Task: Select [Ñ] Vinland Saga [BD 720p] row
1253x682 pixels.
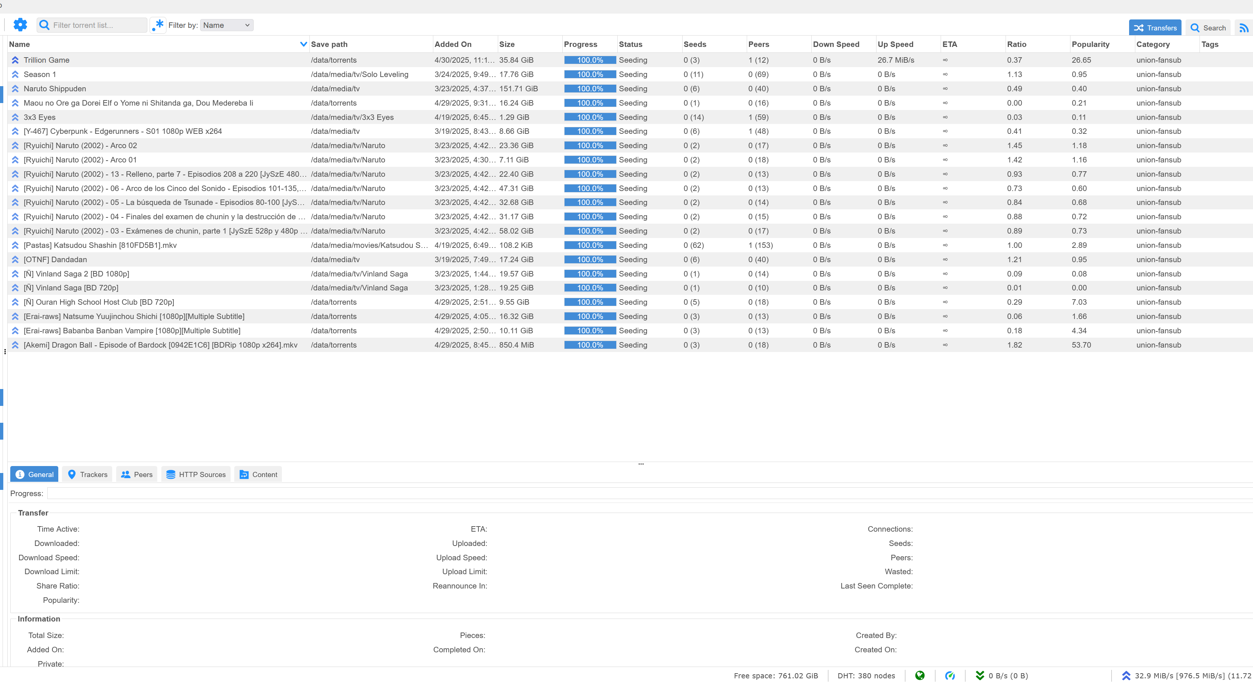Action: pyautogui.click(x=630, y=288)
